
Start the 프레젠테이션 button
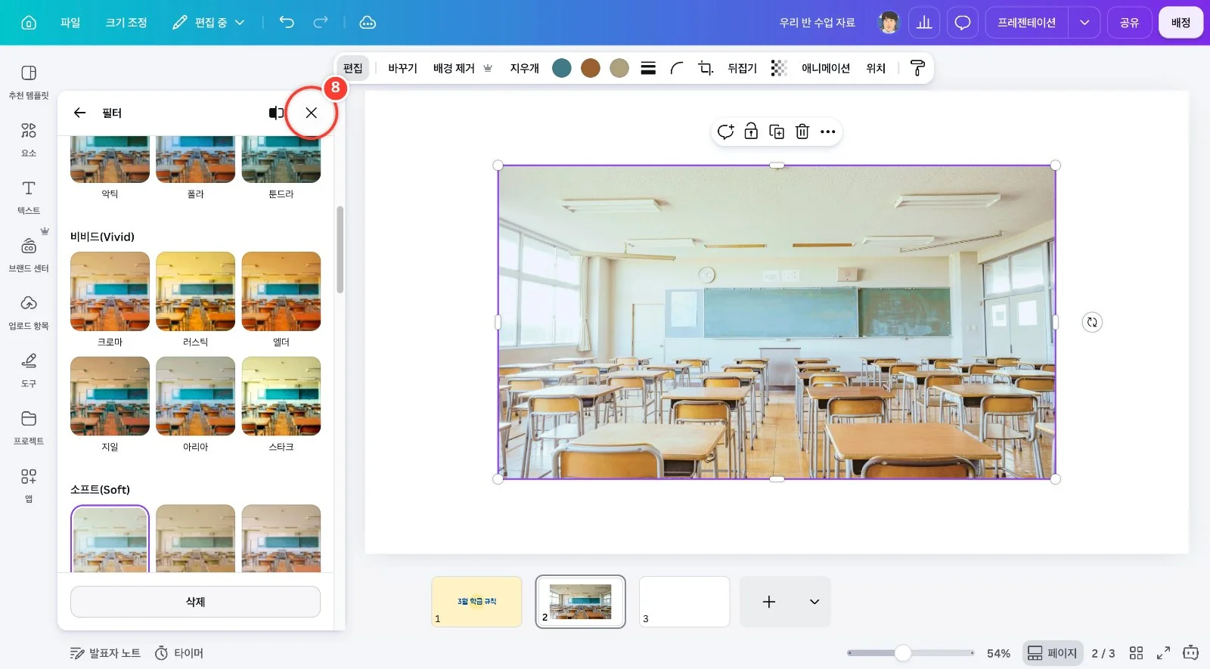pos(1026,23)
